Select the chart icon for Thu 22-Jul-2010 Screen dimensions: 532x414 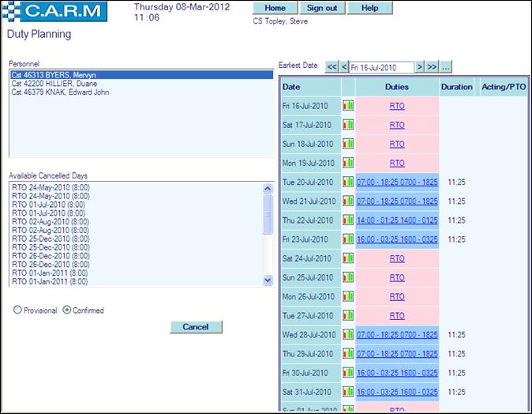click(348, 220)
